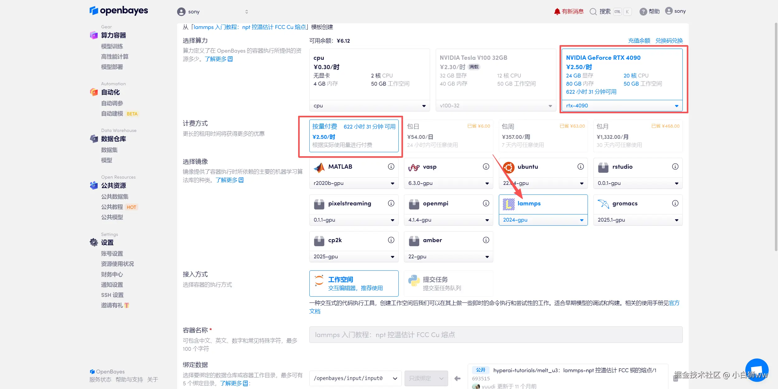Viewport: 778px width, 389px height.
Task: Expand the lammps 2024-gpu version dropdown
Action: 543,220
